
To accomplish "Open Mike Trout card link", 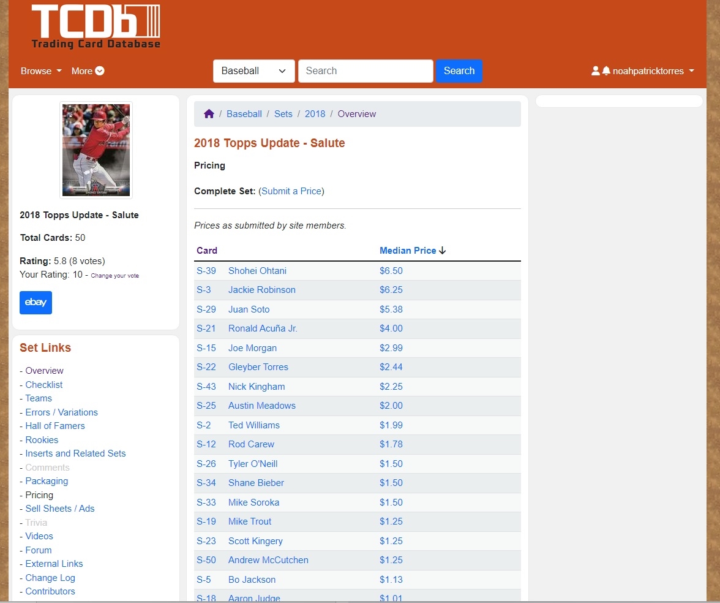I will tap(250, 521).
